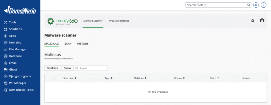Open the notifications bell
The width and height of the screenshot is (271, 105).
click(256, 5)
